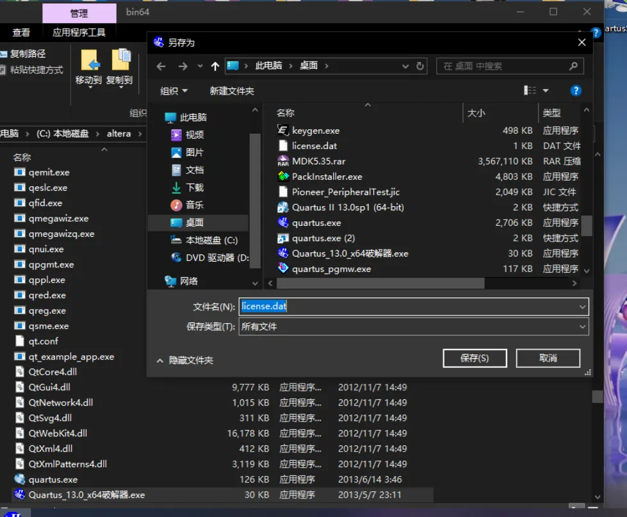
Task: Click vertical scrollbar thumb of file list
Action: coord(587,226)
